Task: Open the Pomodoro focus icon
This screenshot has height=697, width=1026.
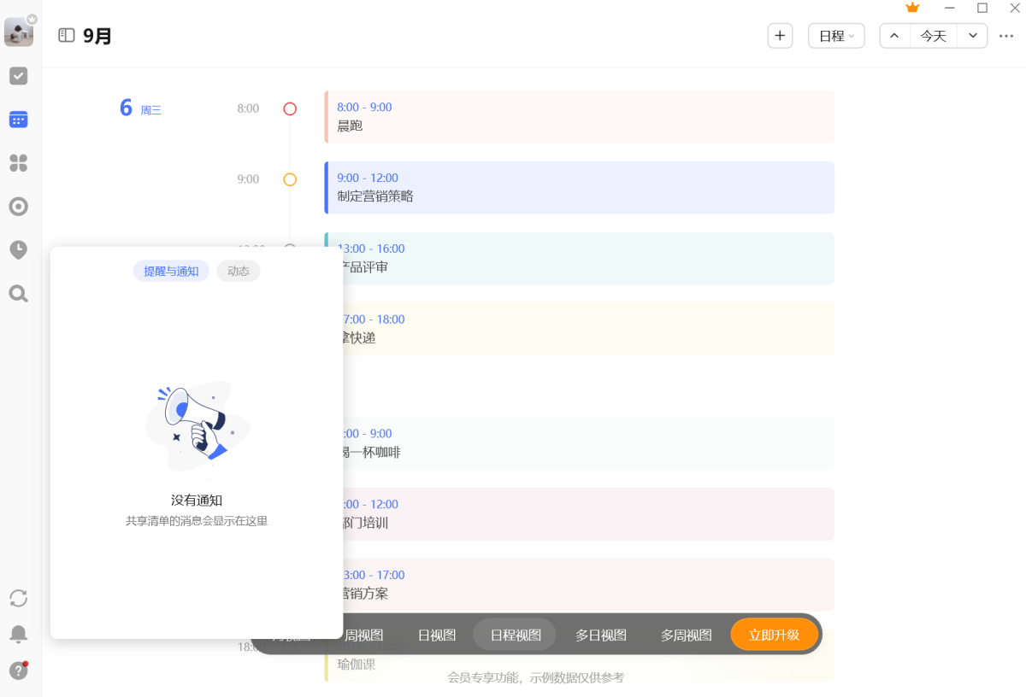Action: [18, 207]
